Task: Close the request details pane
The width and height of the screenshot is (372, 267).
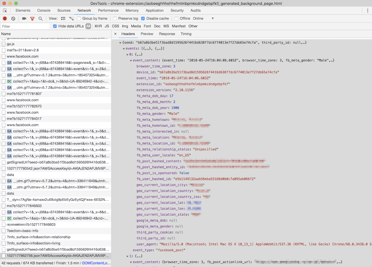Action: pyautogui.click(x=115, y=34)
